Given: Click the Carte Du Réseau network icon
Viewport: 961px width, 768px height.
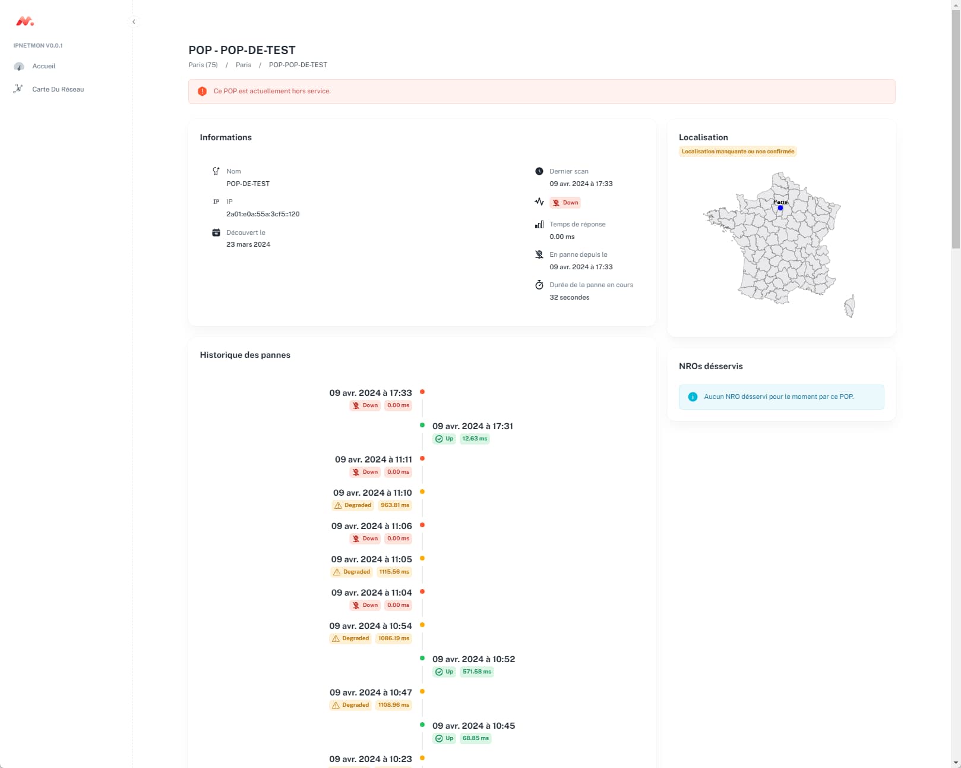Looking at the screenshot, I should click(x=18, y=89).
